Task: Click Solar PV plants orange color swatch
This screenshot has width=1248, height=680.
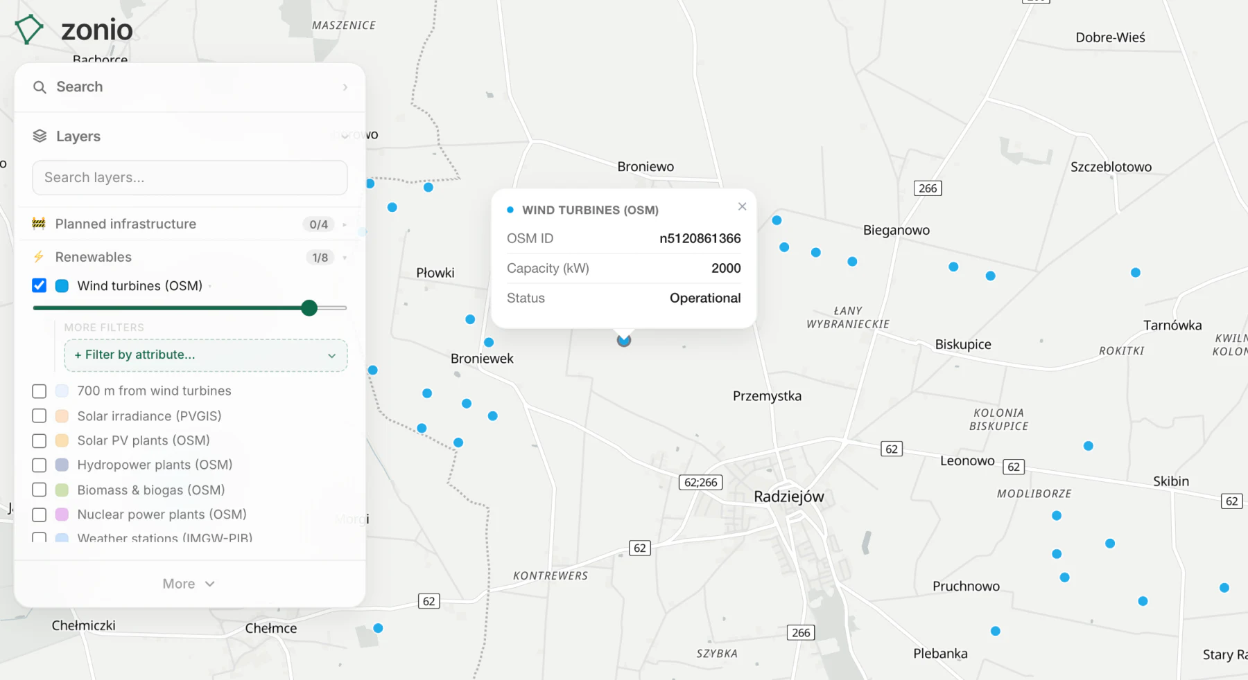Action: click(x=62, y=440)
